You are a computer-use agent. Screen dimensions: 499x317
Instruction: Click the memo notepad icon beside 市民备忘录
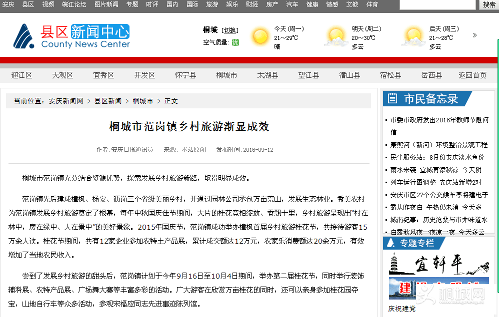pyautogui.click(x=393, y=99)
